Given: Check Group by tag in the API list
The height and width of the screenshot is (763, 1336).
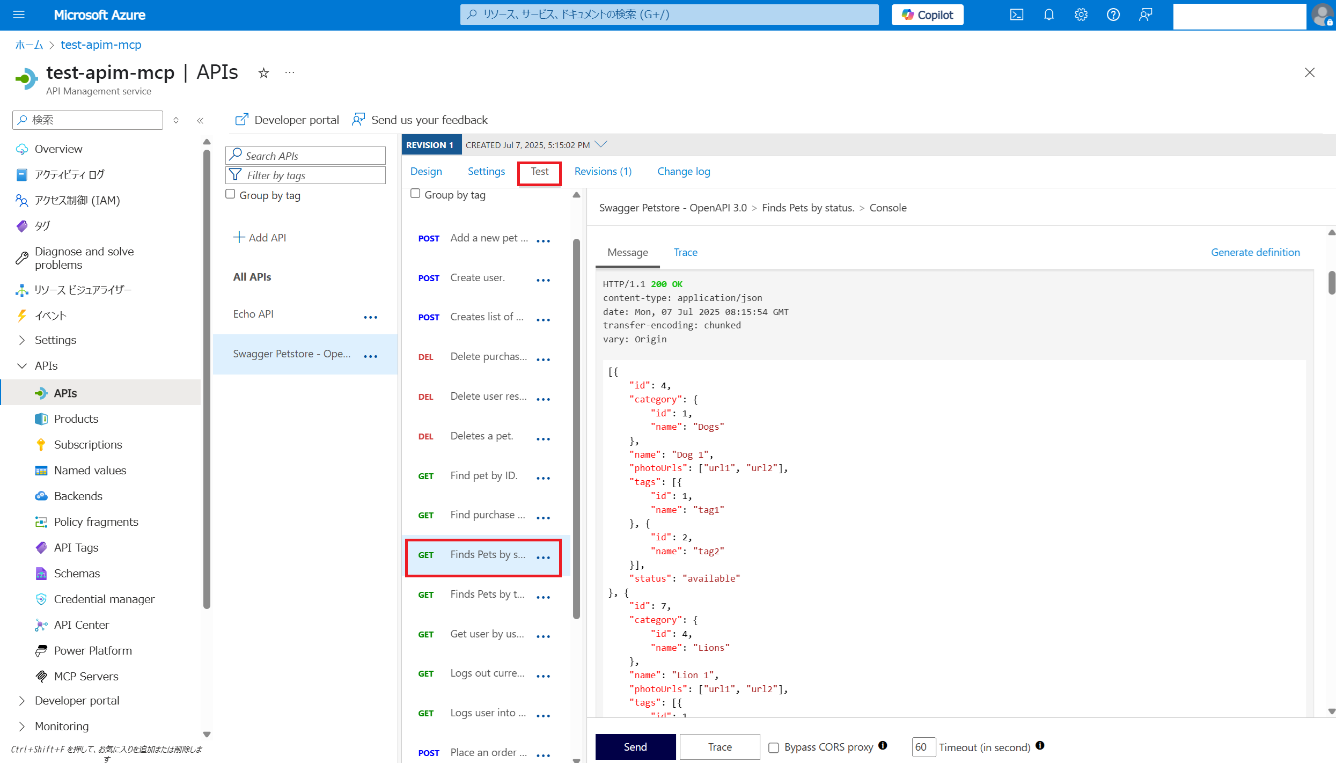Looking at the screenshot, I should pos(230,194).
